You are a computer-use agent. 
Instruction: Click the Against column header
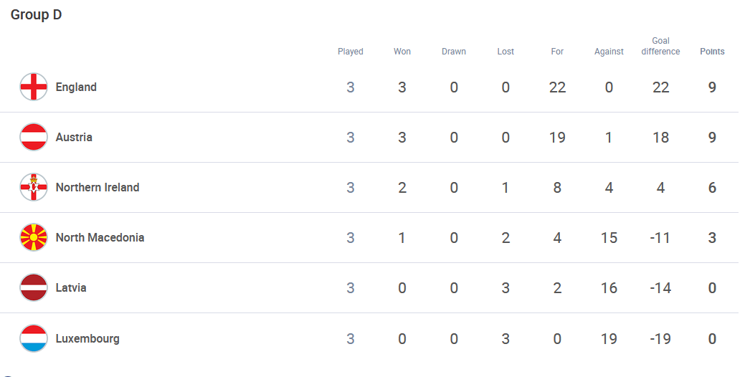tap(609, 52)
